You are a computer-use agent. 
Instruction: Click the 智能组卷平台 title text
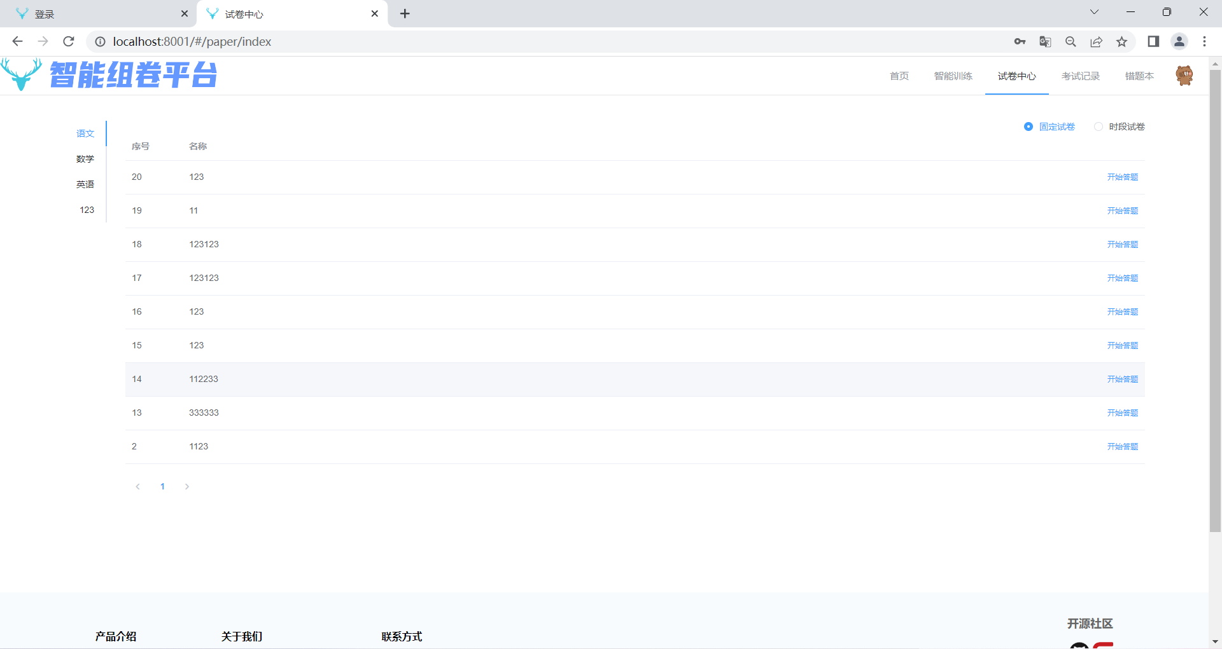(134, 74)
